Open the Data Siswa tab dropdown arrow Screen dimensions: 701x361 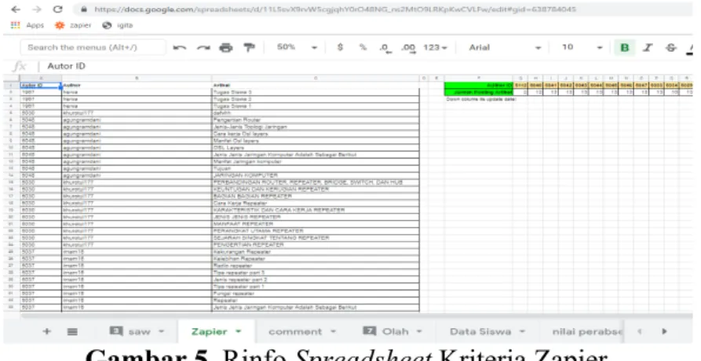pyautogui.click(x=522, y=331)
